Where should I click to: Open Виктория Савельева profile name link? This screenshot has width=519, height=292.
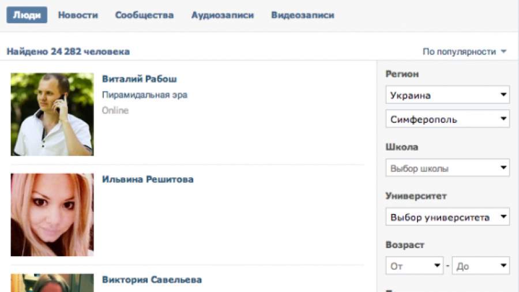click(x=152, y=279)
